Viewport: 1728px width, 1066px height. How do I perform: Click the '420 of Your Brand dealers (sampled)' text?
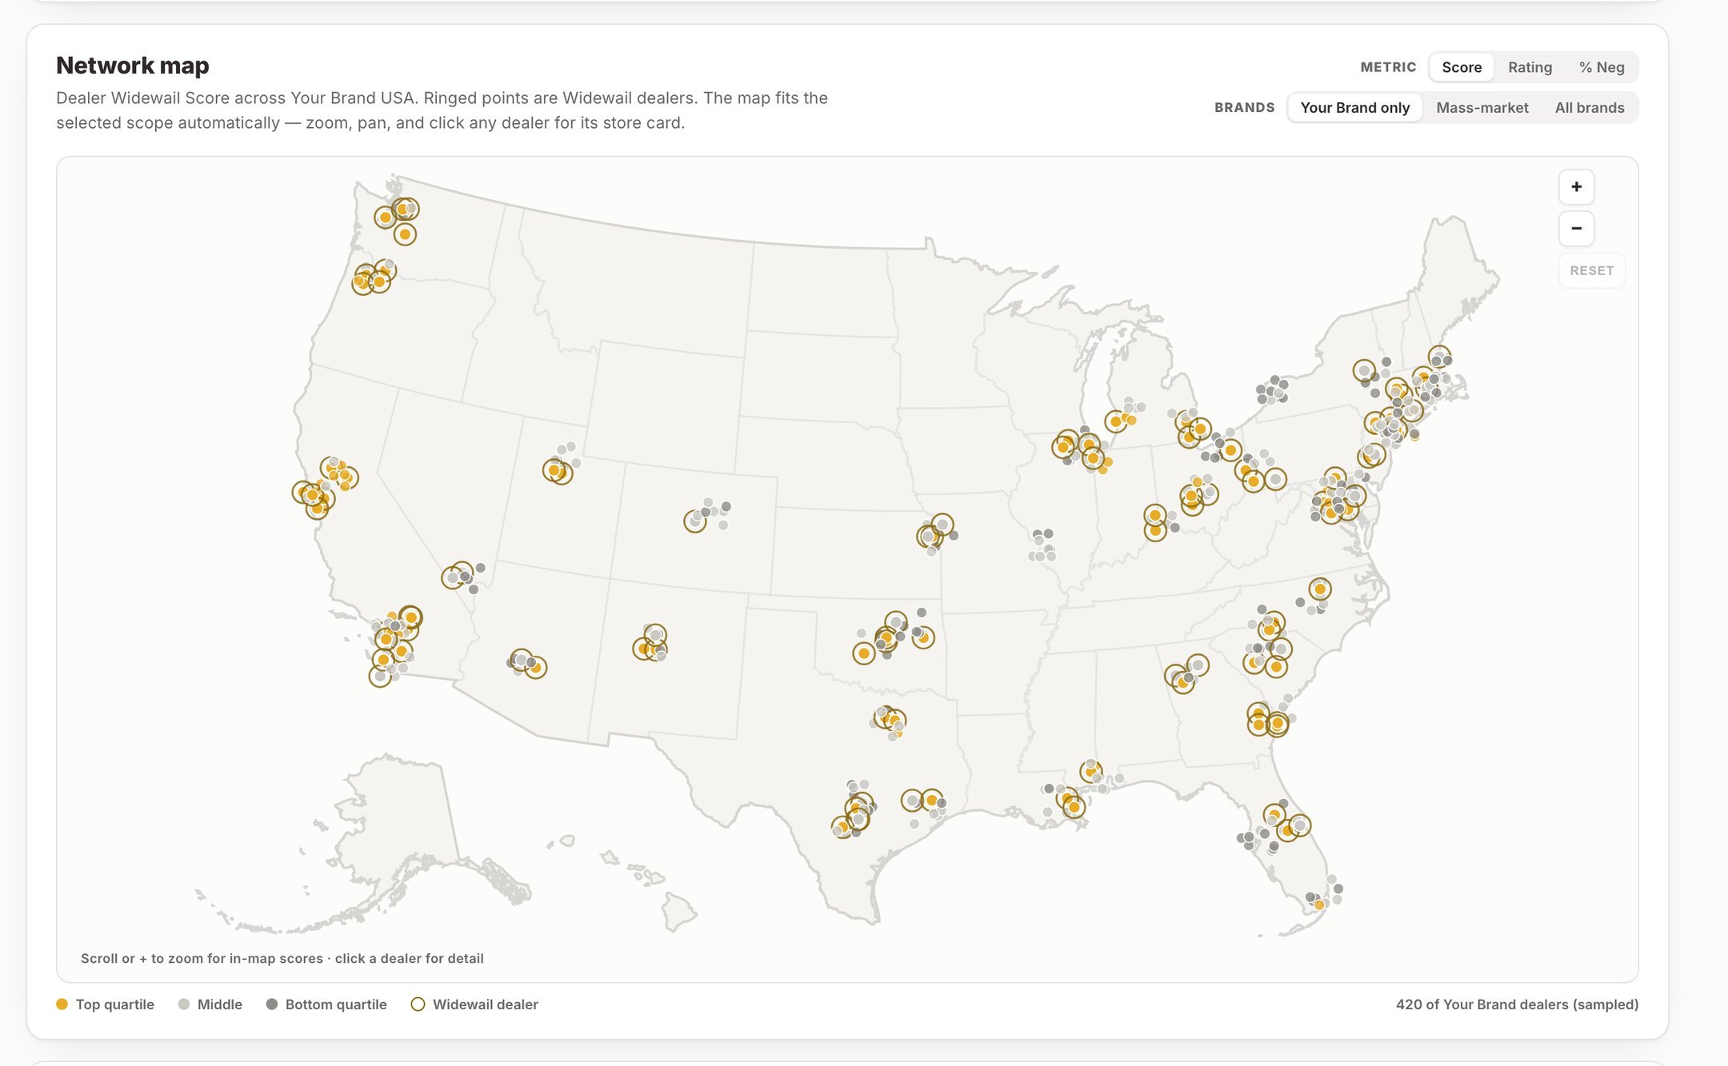tap(1517, 1004)
